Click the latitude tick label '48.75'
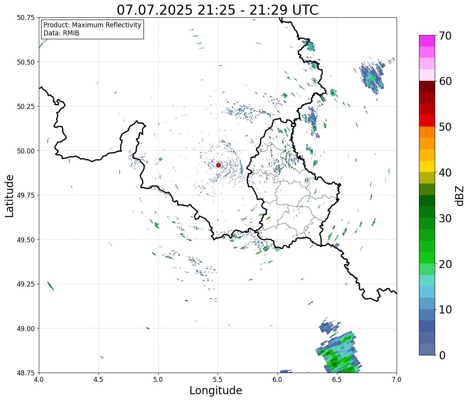The image size is (469, 400). coord(25,373)
